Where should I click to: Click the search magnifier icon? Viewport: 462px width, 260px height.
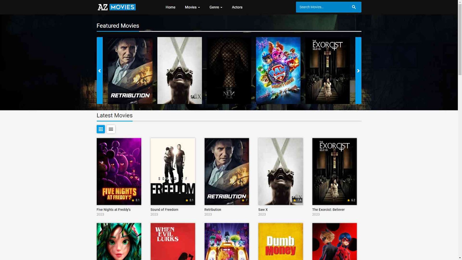354,7
